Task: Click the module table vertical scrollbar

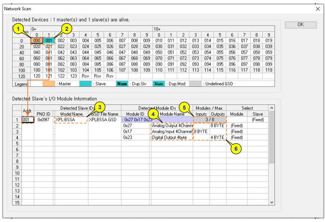Action: click(272, 159)
